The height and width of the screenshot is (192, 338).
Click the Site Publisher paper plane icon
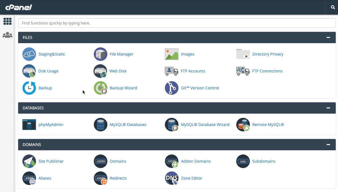[x=29, y=161]
